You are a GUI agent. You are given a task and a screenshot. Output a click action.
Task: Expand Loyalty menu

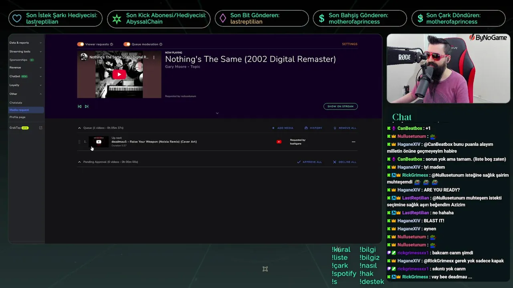[x=26, y=85]
